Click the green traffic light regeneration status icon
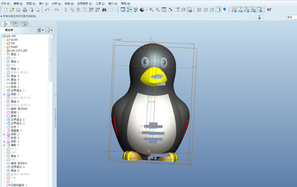The width and height of the screenshot is (297, 187). [259, 17]
